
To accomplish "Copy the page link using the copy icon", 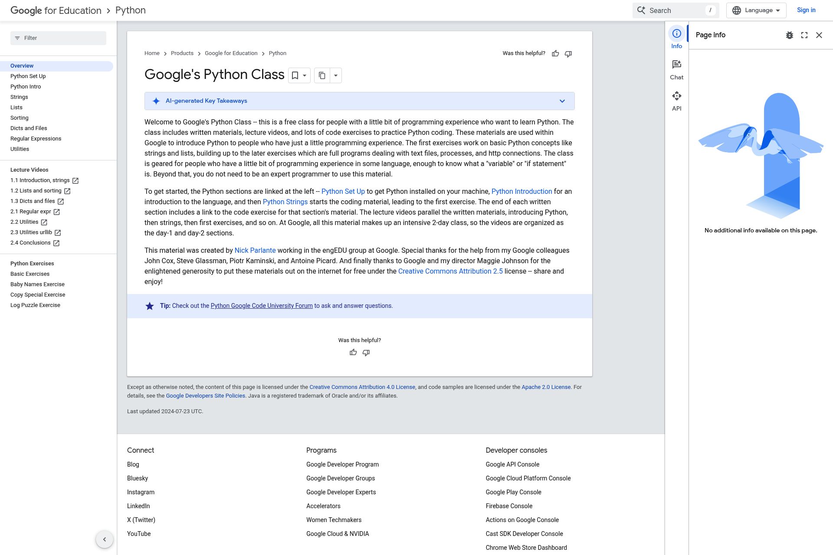I will point(321,75).
